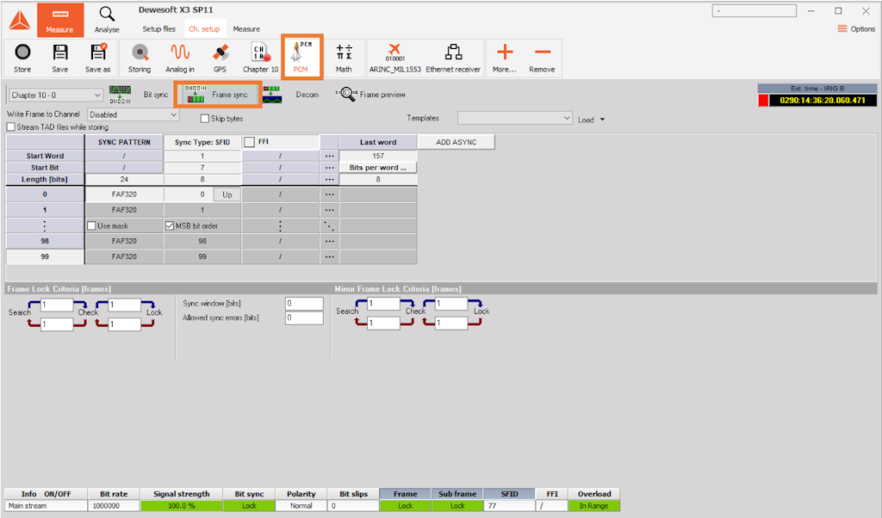882x518 pixels.
Task: Open ellipsis options in row 0
Action: click(330, 194)
